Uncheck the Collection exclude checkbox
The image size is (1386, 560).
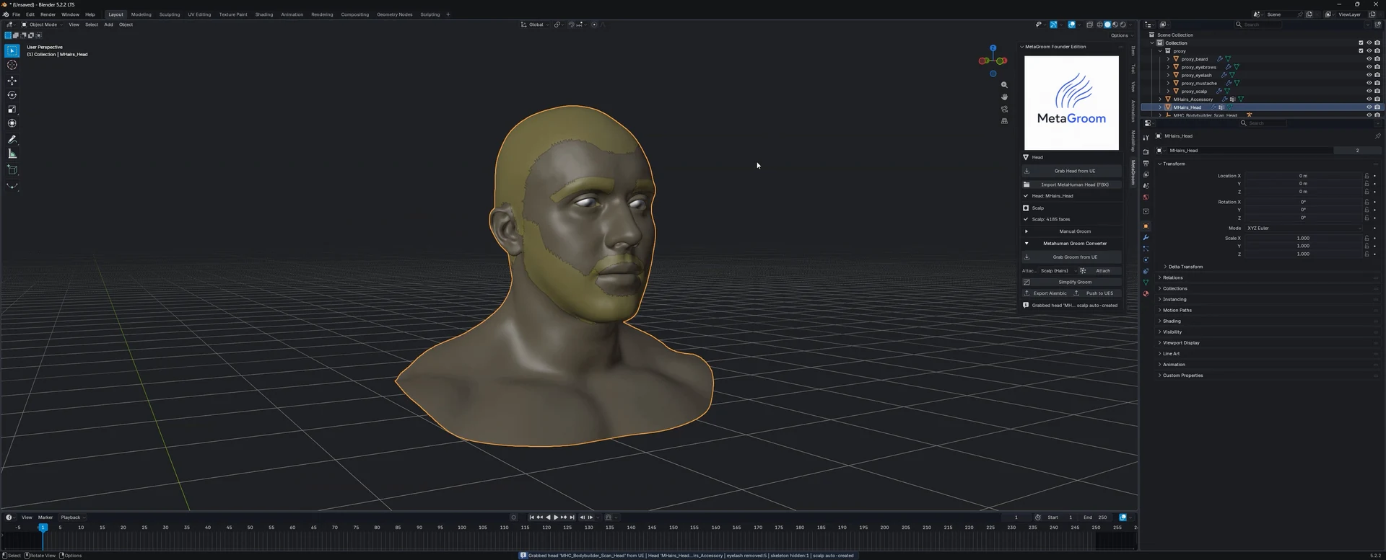[1361, 43]
